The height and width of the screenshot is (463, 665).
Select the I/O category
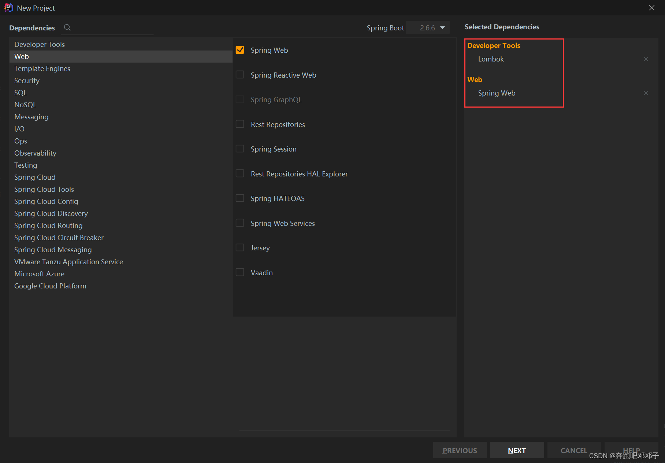click(x=121, y=129)
